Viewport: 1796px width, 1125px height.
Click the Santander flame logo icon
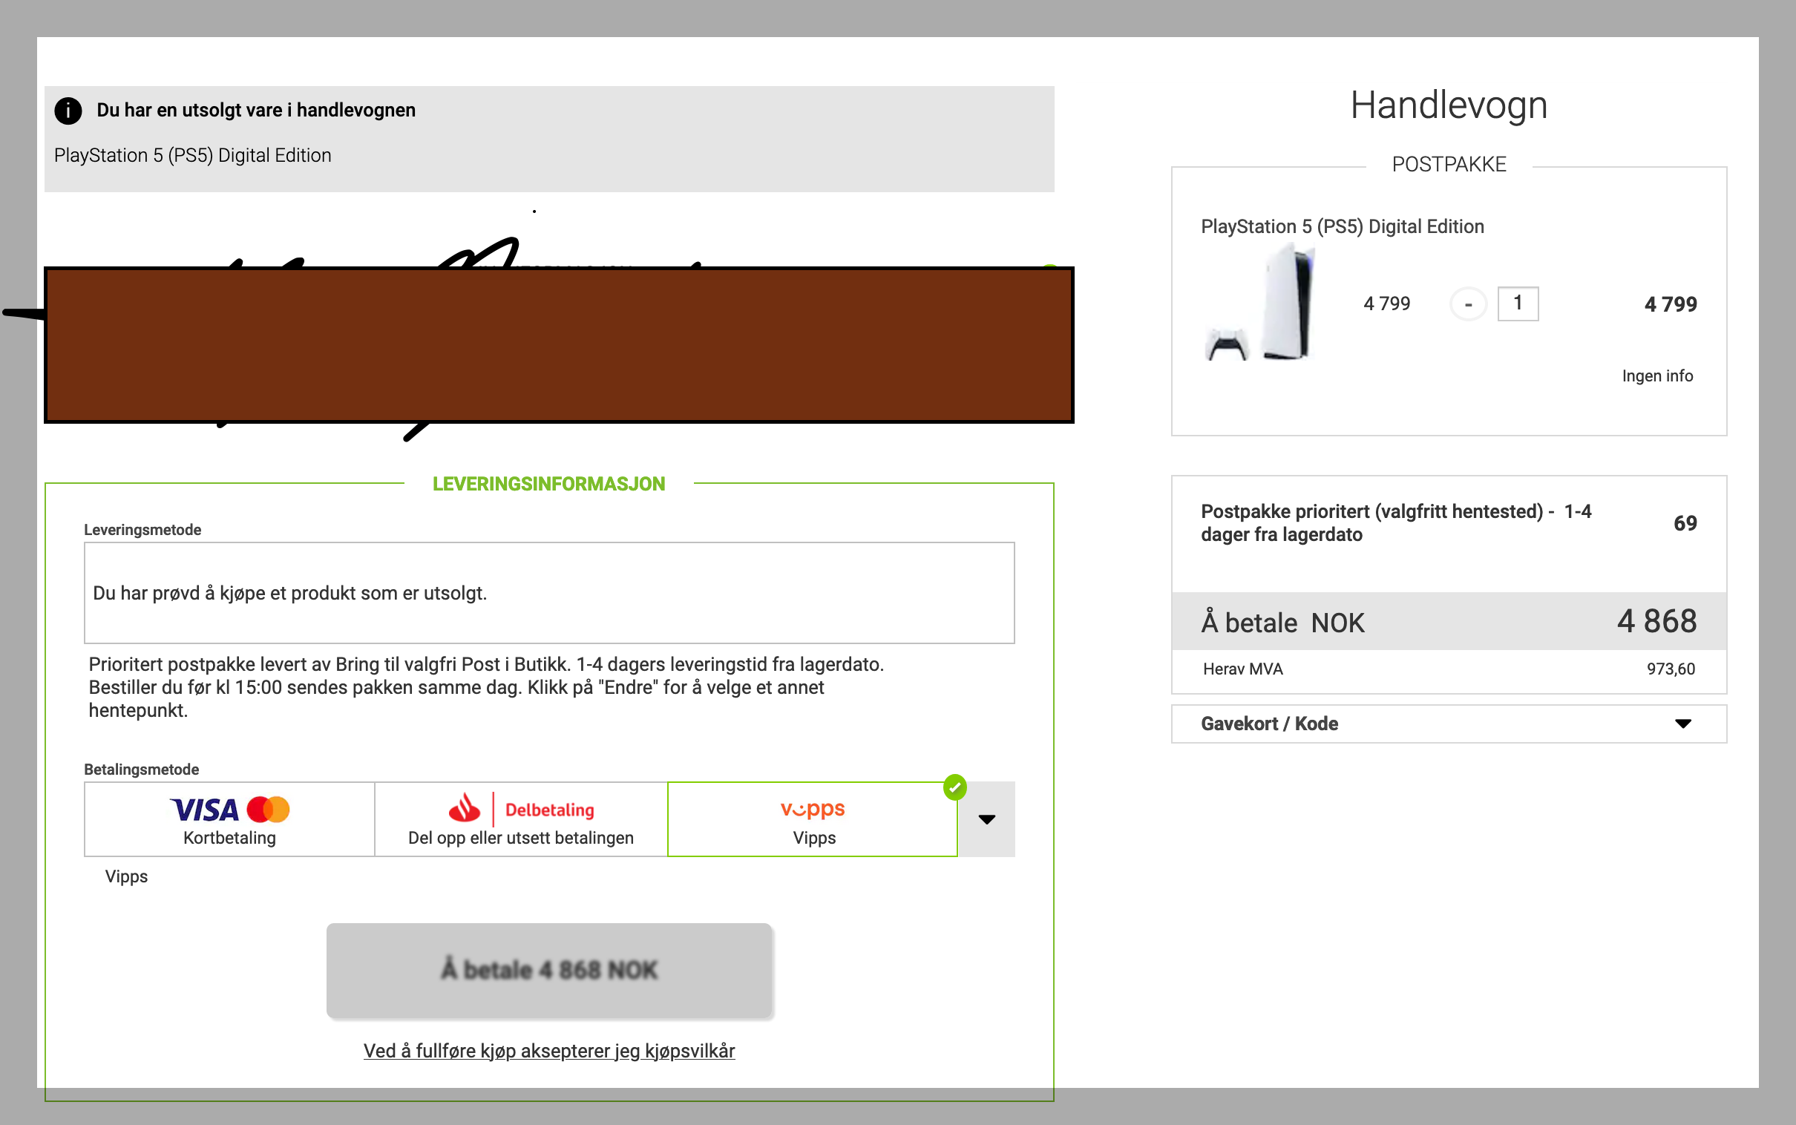click(465, 808)
